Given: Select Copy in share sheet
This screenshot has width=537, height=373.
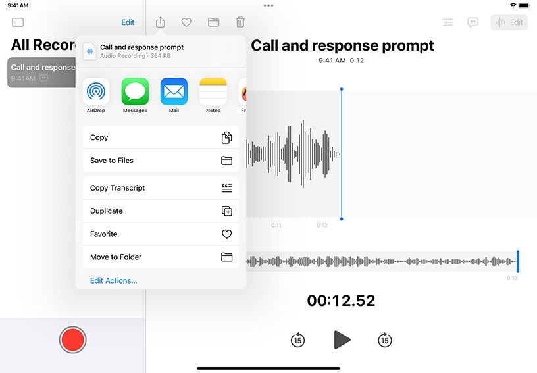Looking at the screenshot, I should [161, 137].
